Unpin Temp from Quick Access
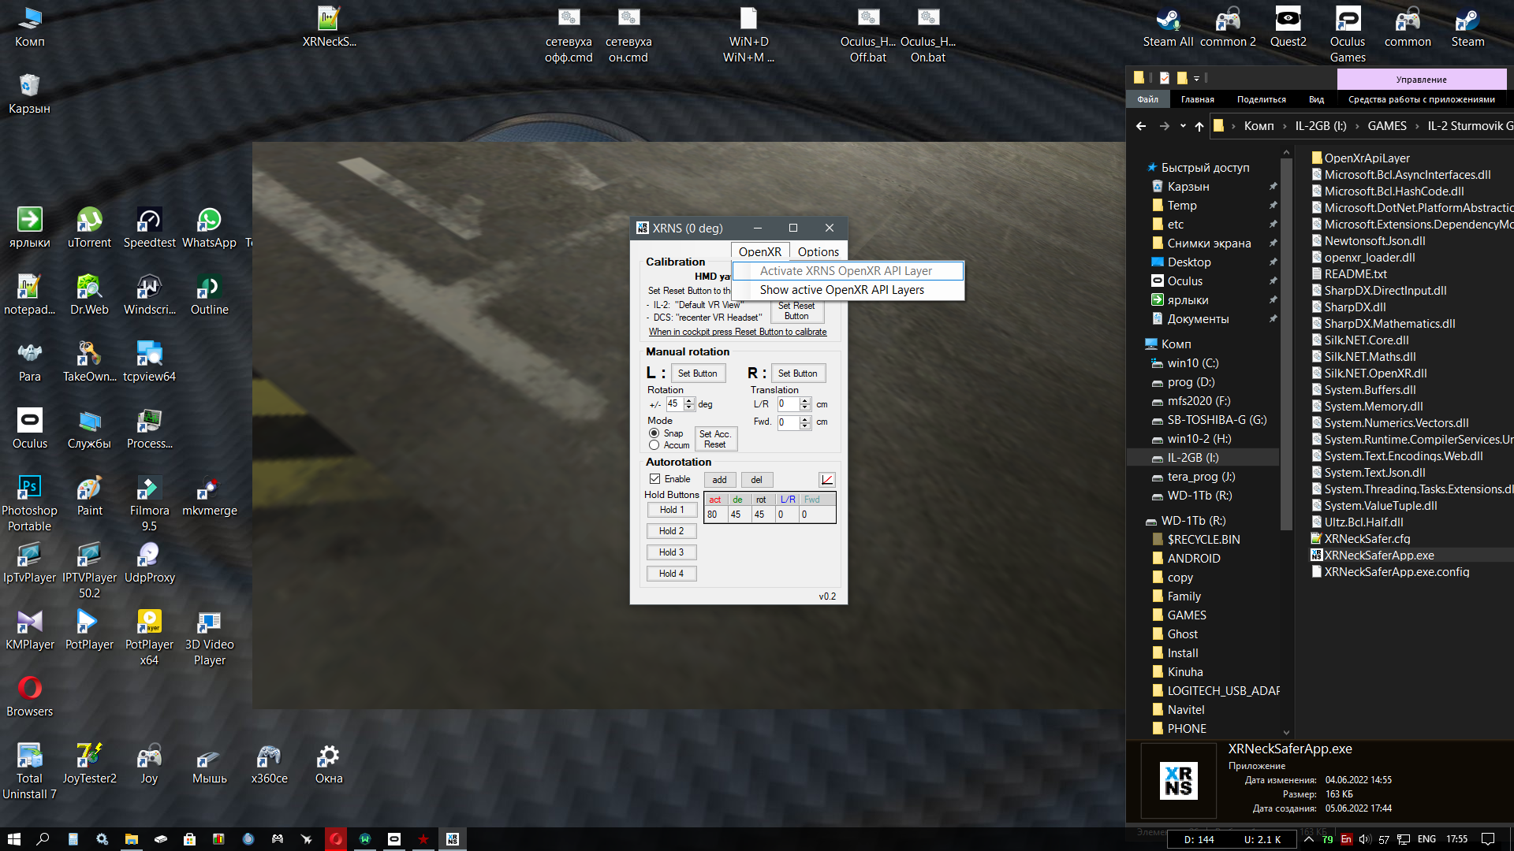This screenshot has width=1514, height=851. point(1273,206)
